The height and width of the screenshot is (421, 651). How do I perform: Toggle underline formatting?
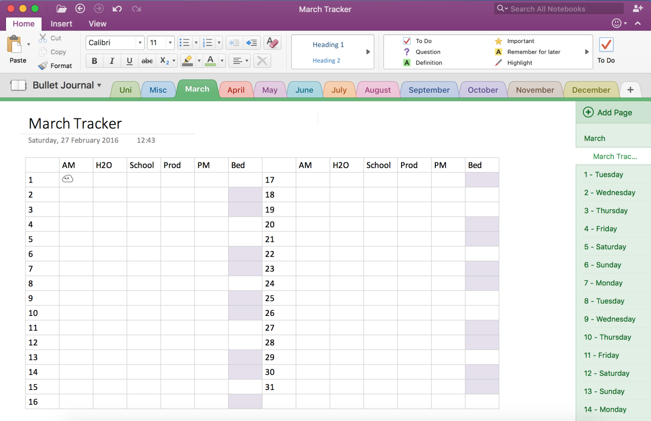pyautogui.click(x=129, y=61)
